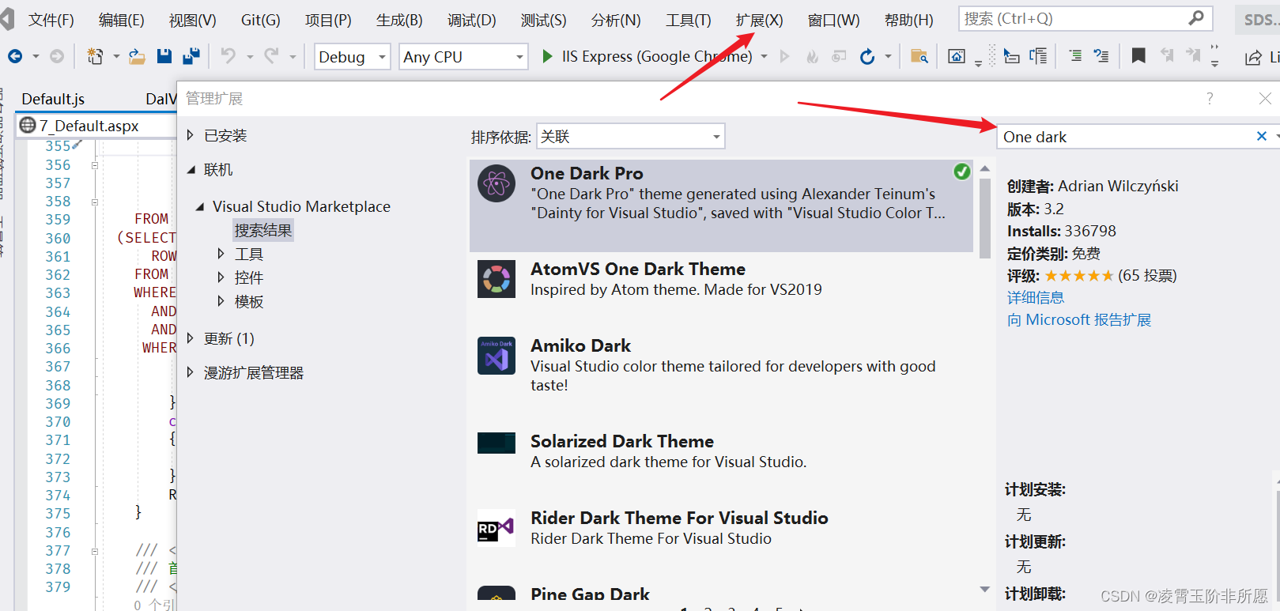The width and height of the screenshot is (1280, 611).
Task: Toggle a bookmark with the bookmark icon
Action: pyautogui.click(x=1138, y=55)
